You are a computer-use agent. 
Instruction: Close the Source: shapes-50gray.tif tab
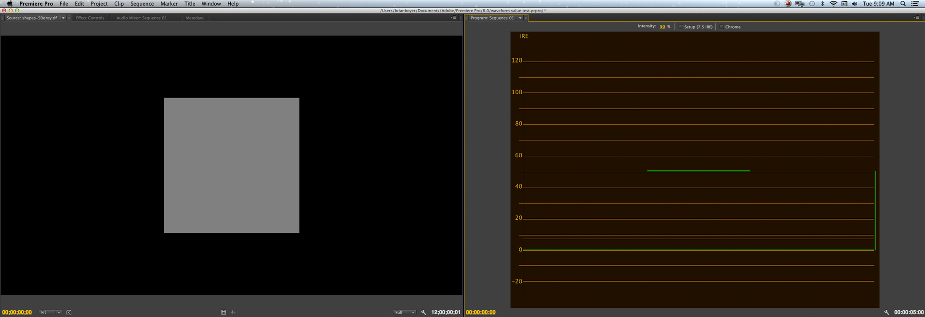click(x=69, y=18)
